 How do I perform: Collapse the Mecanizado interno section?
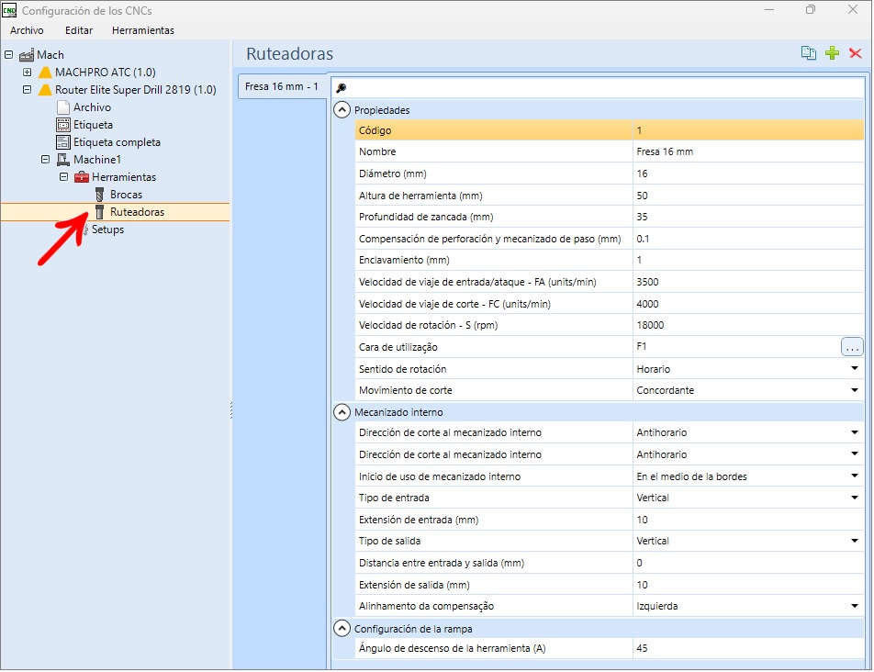[342, 412]
